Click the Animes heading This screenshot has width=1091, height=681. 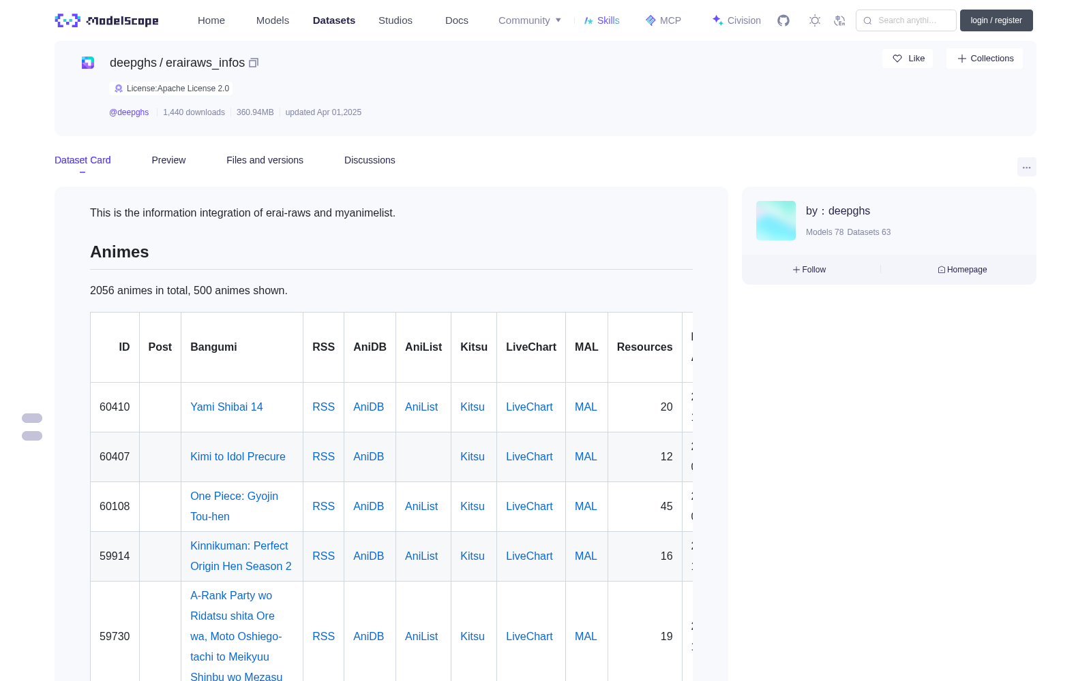[119, 252]
